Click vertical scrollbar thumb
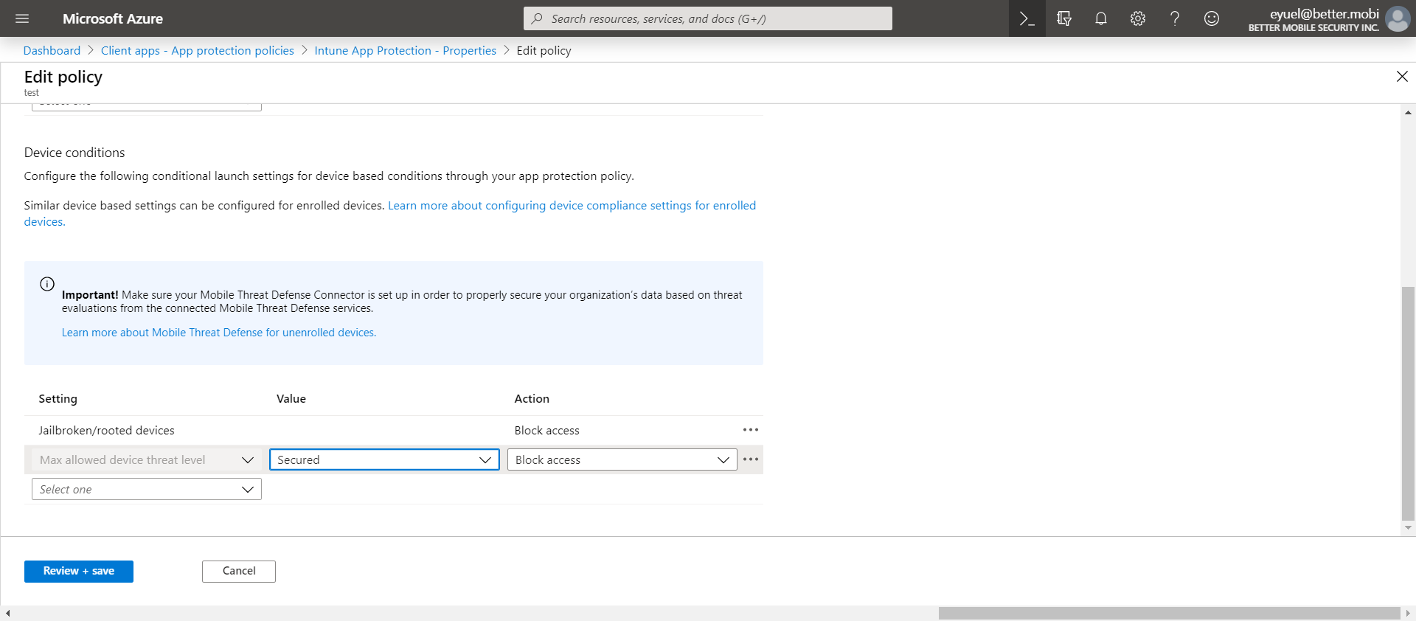Image resolution: width=1416 pixels, height=621 pixels. pos(1408,403)
